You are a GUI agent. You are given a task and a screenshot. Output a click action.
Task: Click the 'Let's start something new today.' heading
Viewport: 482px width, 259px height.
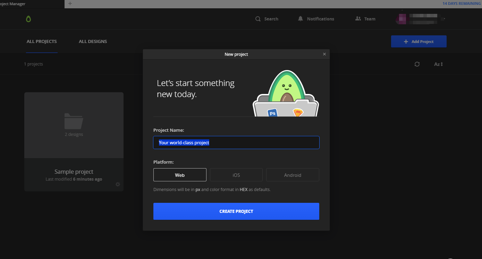pos(196,88)
